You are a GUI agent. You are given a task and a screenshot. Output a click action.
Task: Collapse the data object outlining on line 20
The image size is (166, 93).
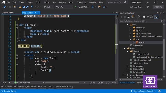coord(17,64)
